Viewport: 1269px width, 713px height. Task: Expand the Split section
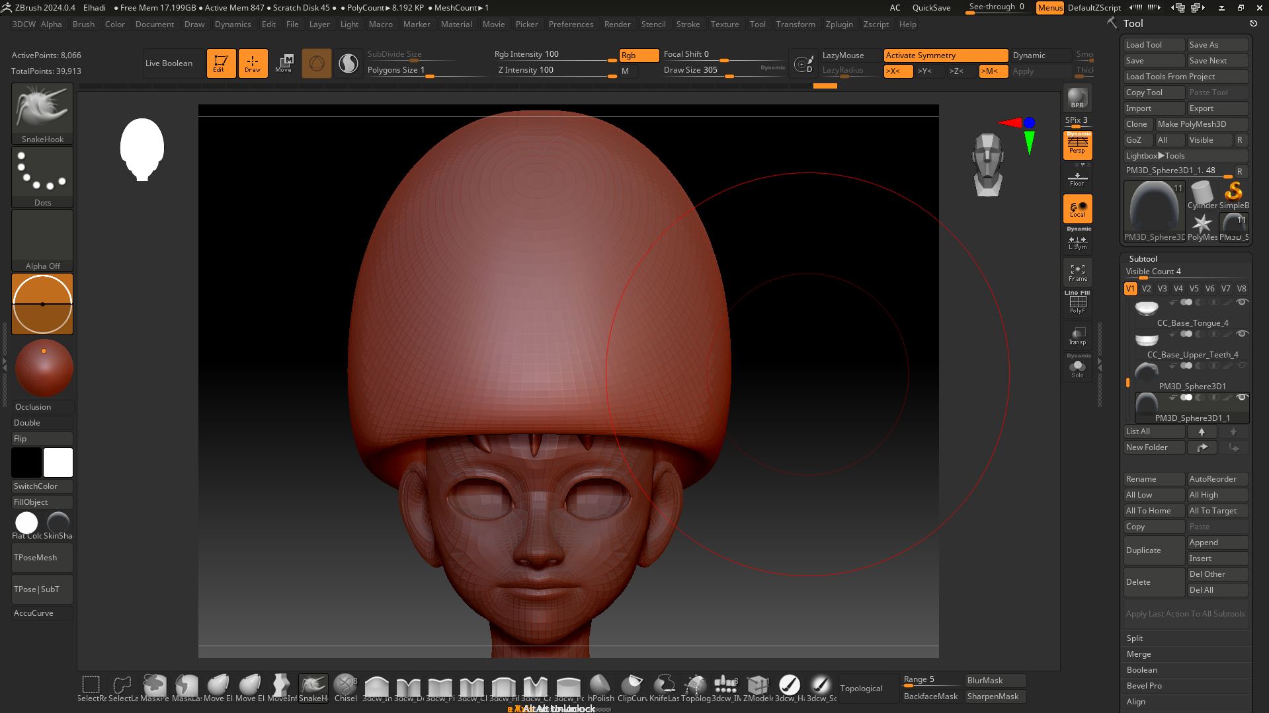coord(1135,638)
